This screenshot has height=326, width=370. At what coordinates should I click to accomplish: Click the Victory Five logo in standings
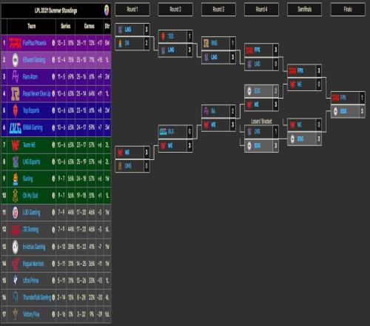click(x=16, y=314)
